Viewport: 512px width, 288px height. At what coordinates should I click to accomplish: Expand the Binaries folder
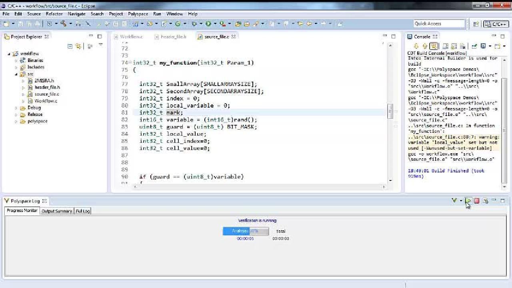point(16,60)
